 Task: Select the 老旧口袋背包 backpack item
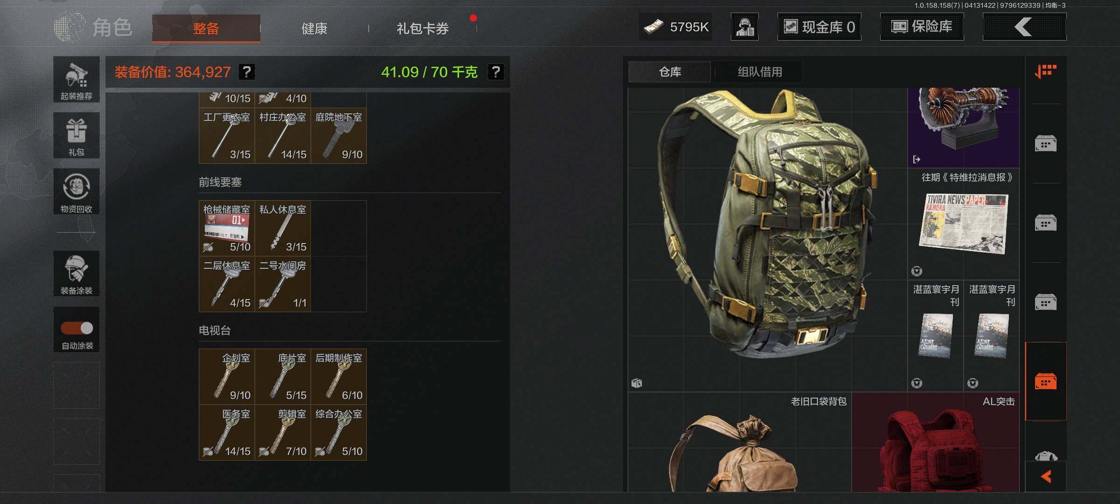[x=740, y=442]
